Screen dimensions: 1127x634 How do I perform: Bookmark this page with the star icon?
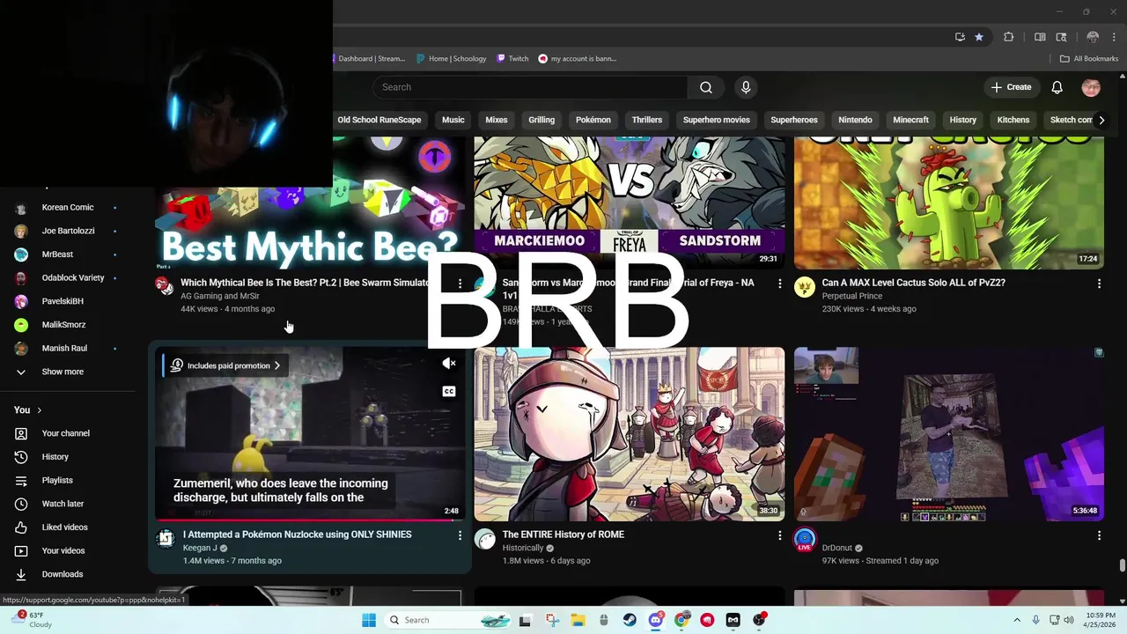tap(978, 37)
